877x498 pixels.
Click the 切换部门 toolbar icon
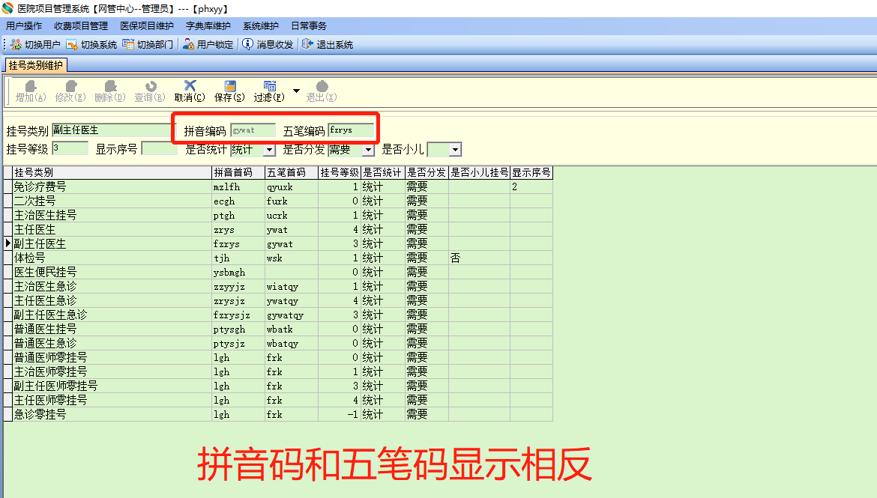[128, 44]
